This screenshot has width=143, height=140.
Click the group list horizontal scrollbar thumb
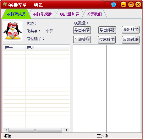point(35,130)
